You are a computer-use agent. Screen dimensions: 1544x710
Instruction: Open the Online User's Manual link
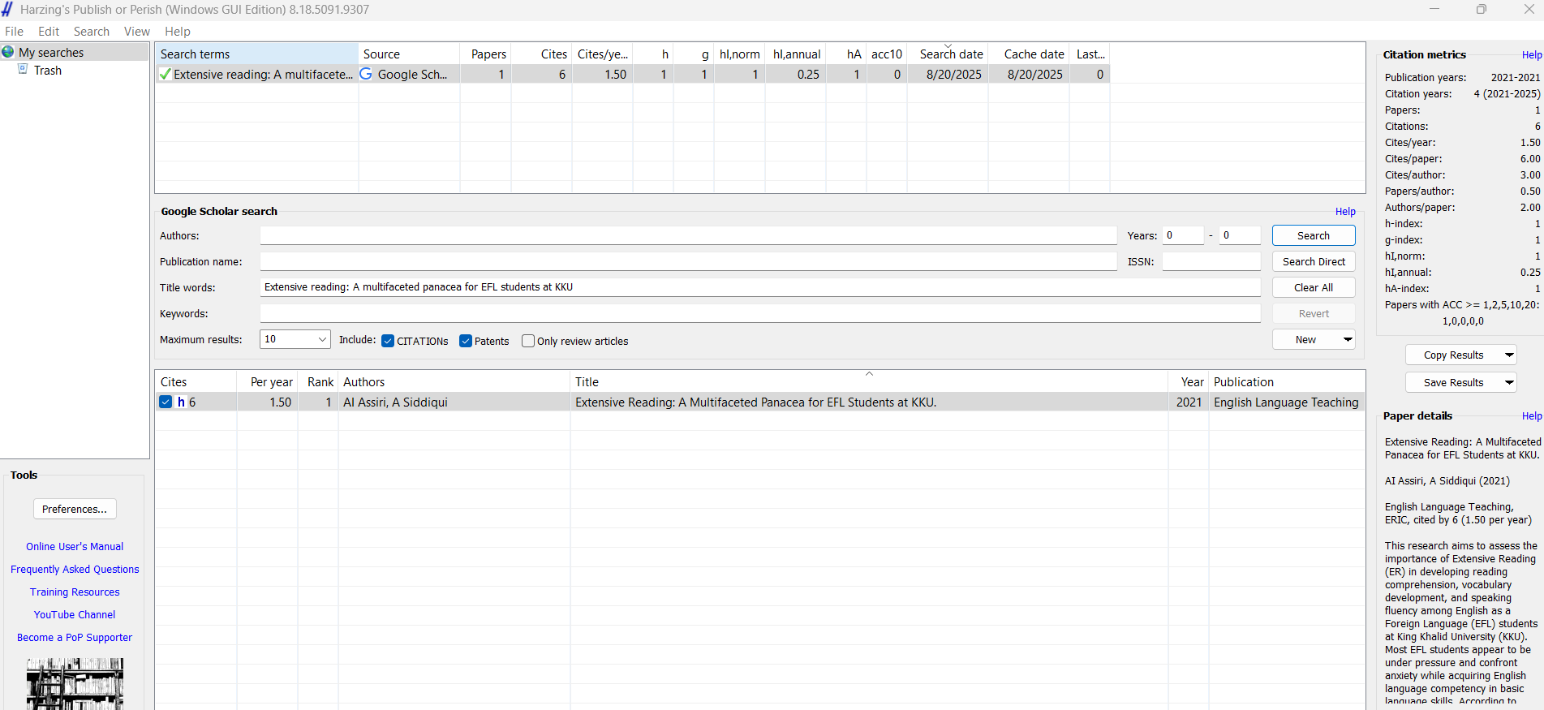pos(75,547)
